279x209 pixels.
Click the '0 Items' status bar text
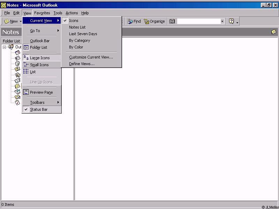pos(8,204)
